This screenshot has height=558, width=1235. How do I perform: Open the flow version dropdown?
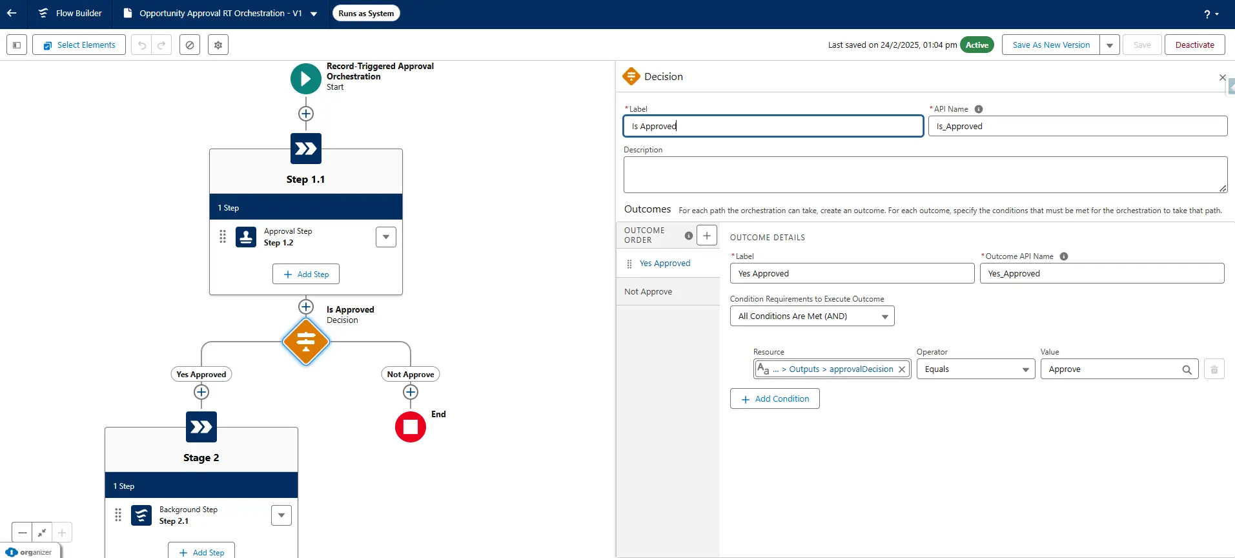point(314,14)
